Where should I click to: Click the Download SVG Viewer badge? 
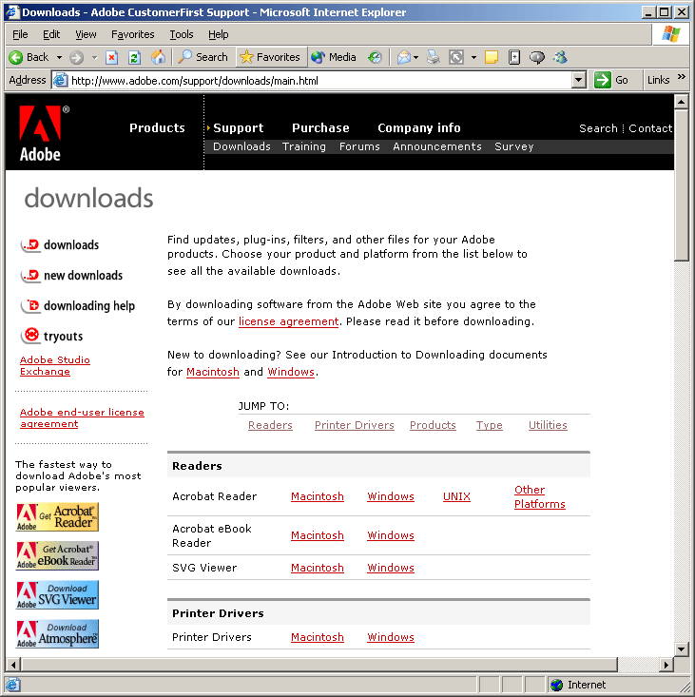[x=57, y=594]
